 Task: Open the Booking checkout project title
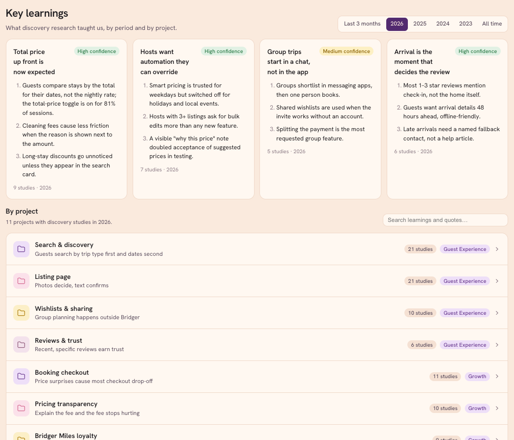pyautogui.click(x=62, y=373)
